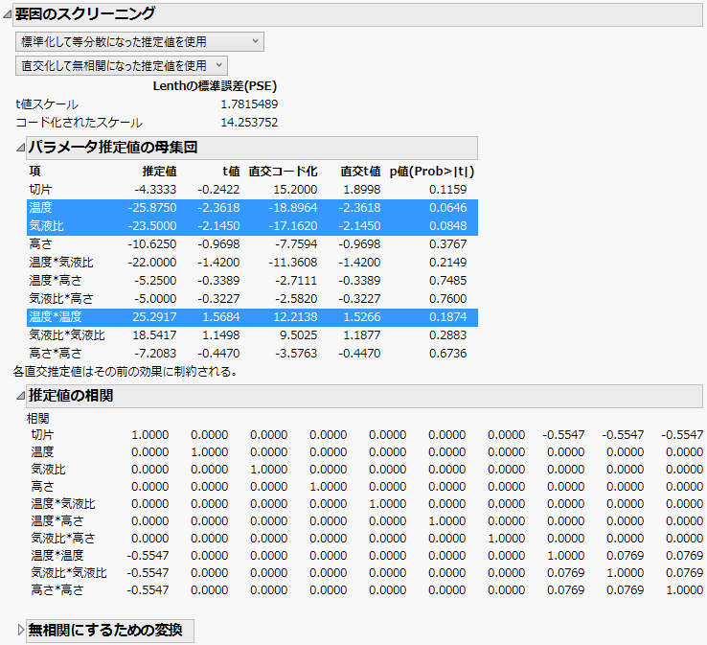Collapse the 推定値の相関 section
Screen dimensions: 707x645
[21, 396]
